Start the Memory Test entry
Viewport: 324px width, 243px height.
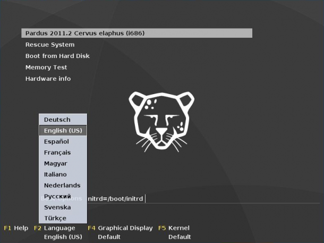point(46,68)
